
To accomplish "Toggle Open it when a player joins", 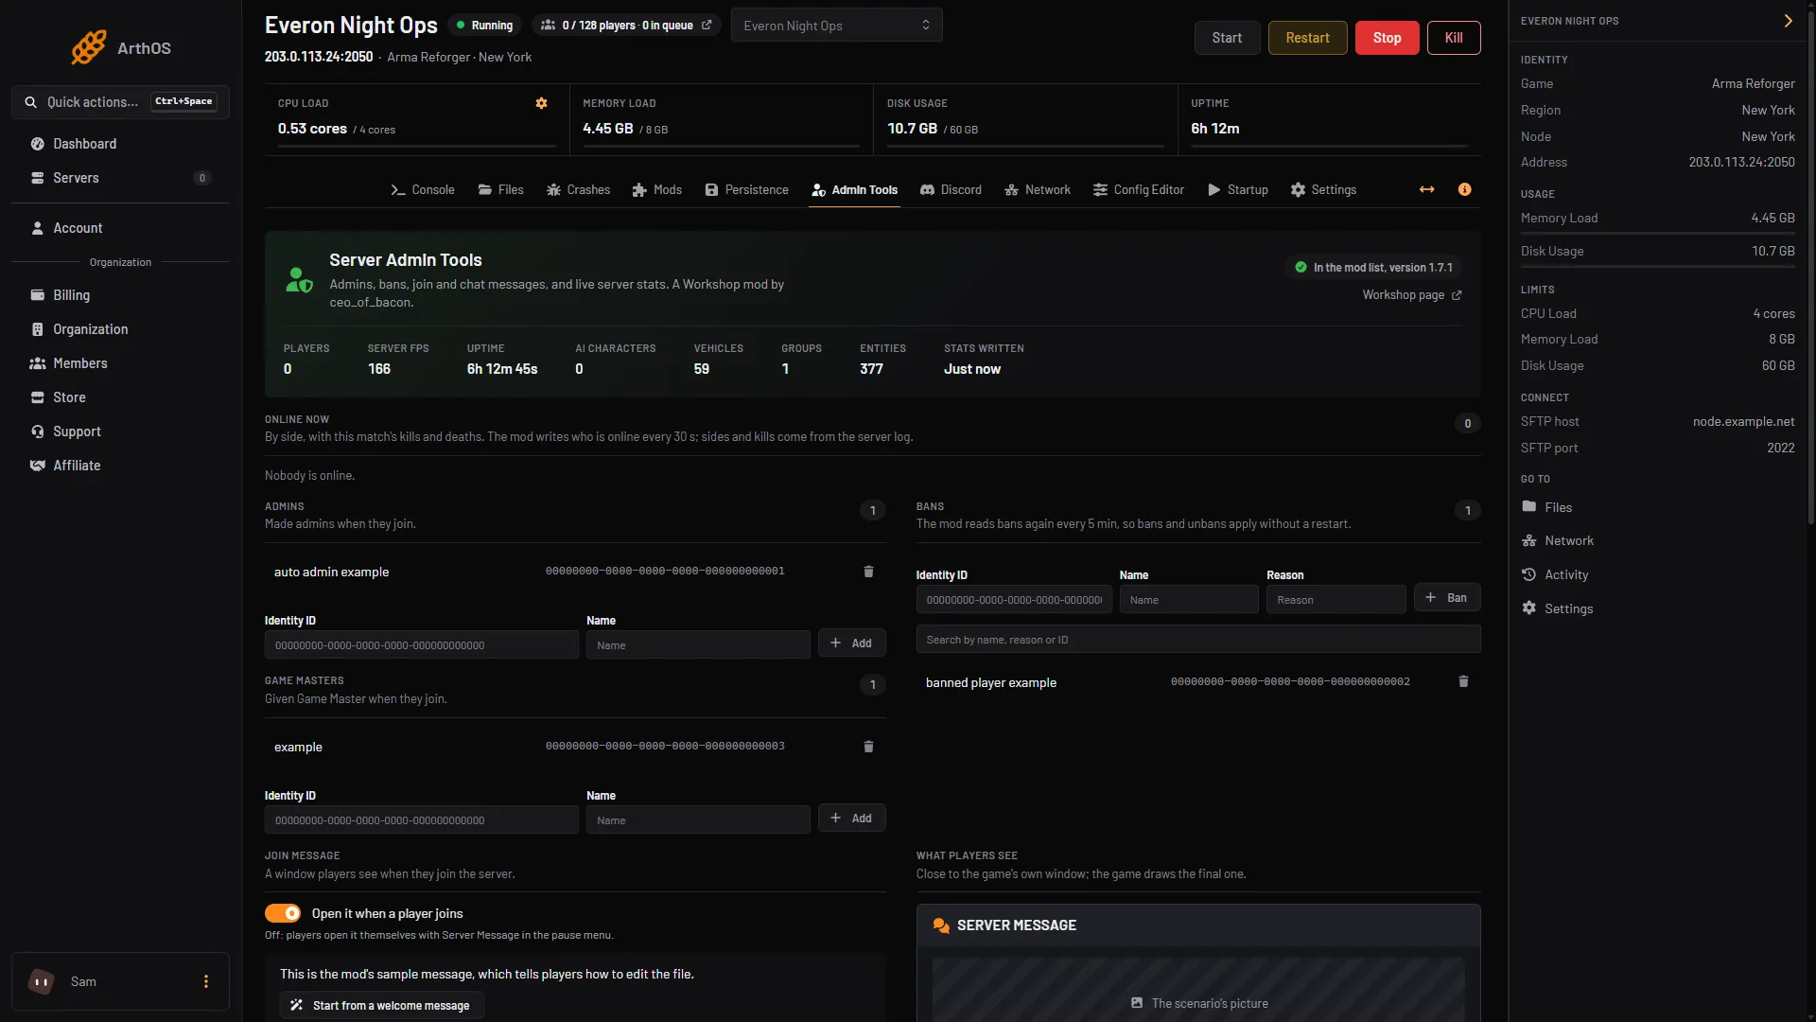I will [283, 913].
